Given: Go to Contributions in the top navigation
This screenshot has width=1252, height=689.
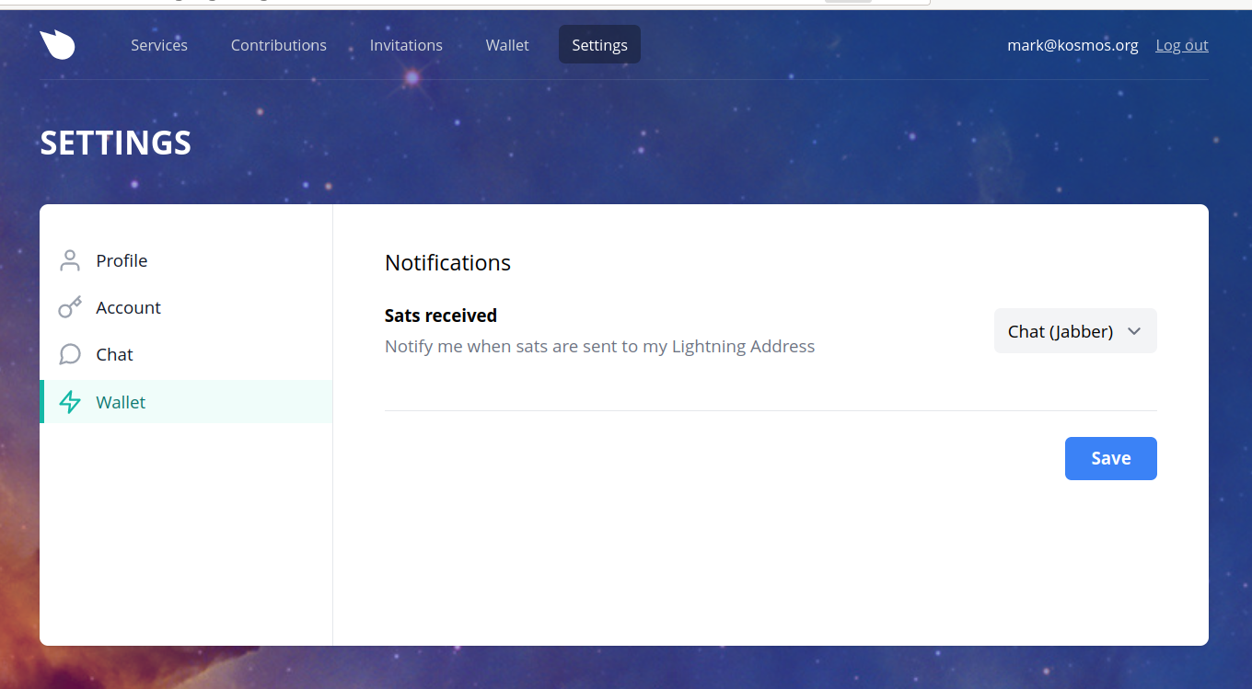Looking at the screenshot, I should tap(278, 45).
